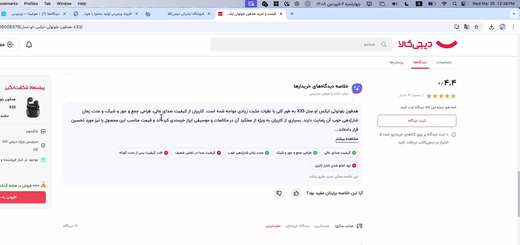Sort reviews by جدیدترین
Viewport: 520px width, 245px height.
[322, 226]
